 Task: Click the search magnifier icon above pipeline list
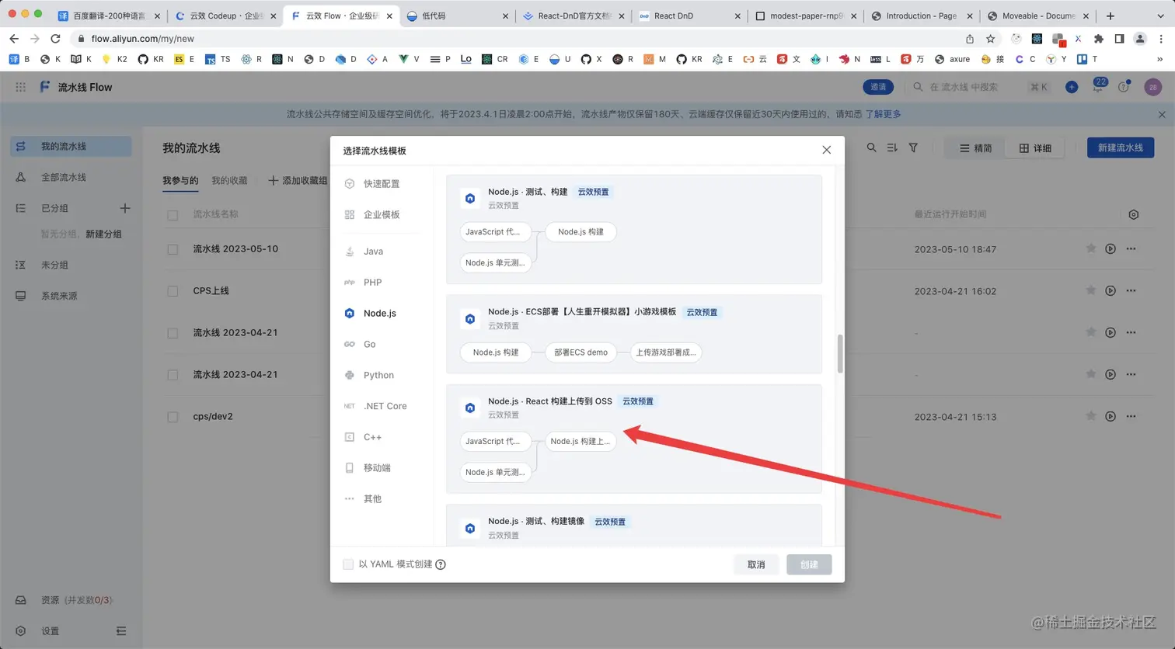(871, 147)
